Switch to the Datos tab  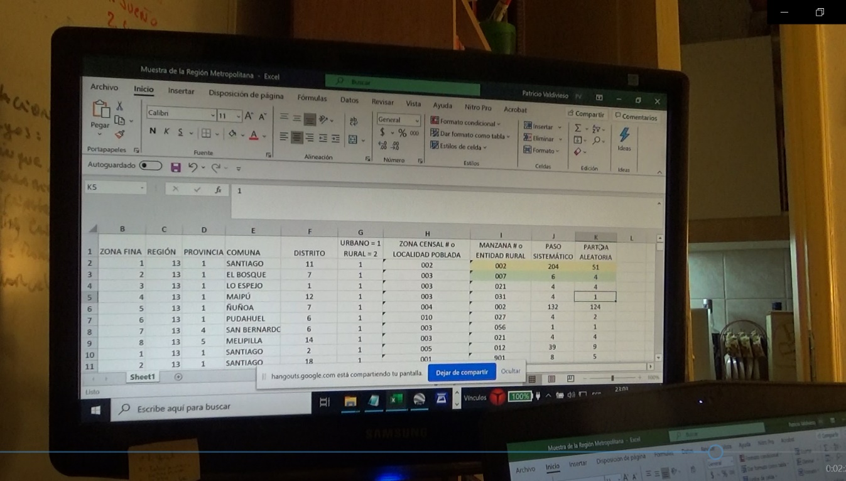click(349, 100)
